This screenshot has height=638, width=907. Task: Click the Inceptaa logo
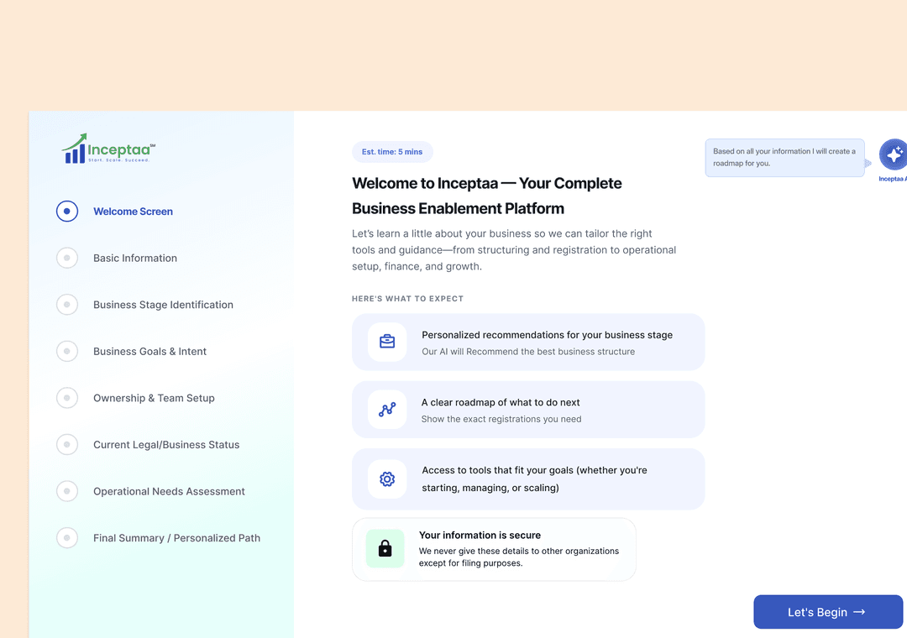108,149
